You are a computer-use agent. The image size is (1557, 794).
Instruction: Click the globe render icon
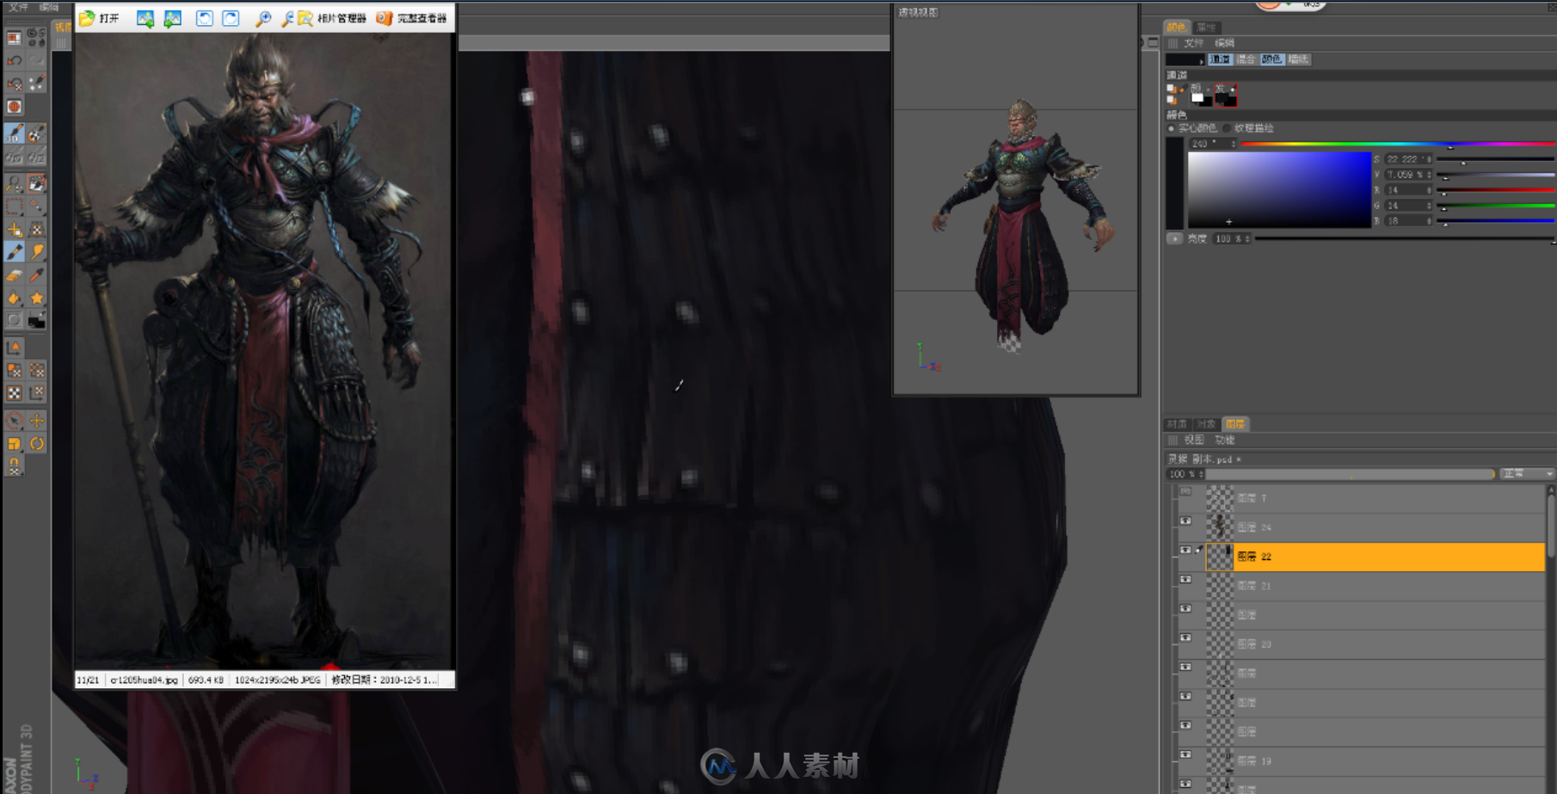[x=15, y=107]
